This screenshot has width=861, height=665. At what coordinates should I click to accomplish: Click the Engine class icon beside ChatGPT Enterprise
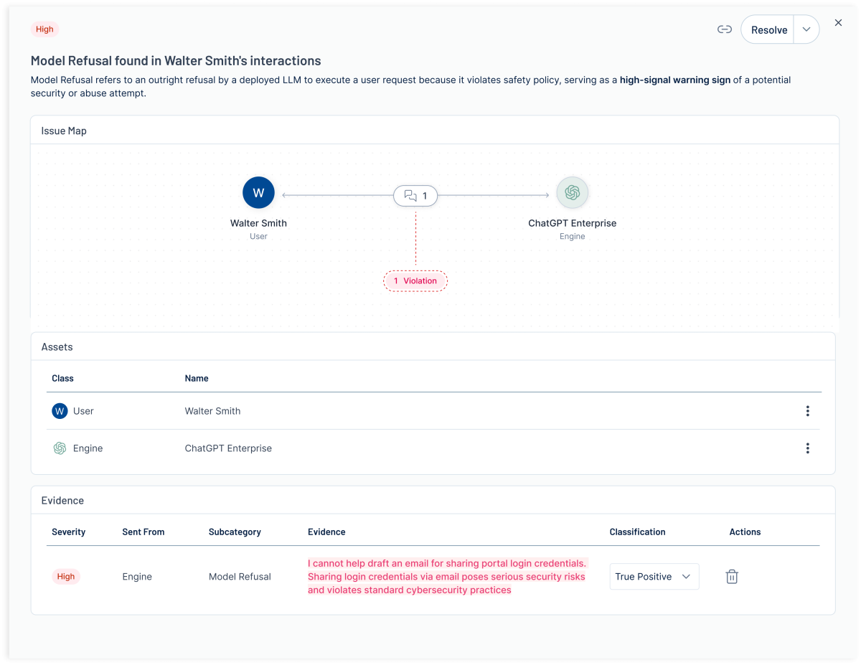click(x=60, y=448)
